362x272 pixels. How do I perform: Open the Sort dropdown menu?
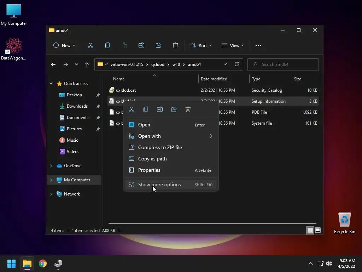coord(201,46)
